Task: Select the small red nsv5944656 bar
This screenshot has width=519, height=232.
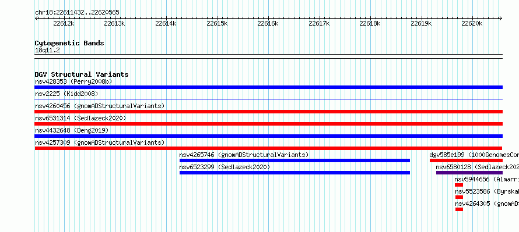Action: coord(459,185)
